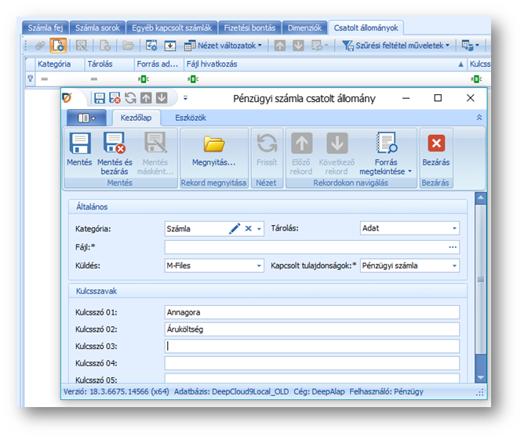Edit Kategória with the pencil icon
This screenshot has height=440, width=524.
coord(235,229)
